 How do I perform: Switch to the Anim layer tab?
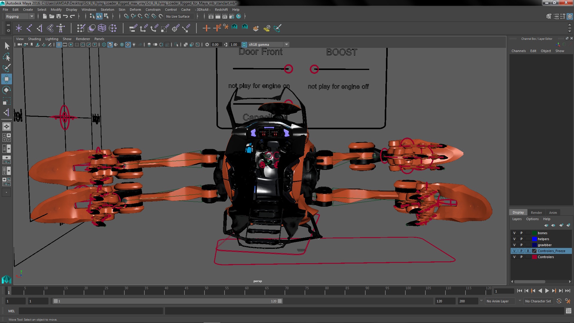(553, 213)
